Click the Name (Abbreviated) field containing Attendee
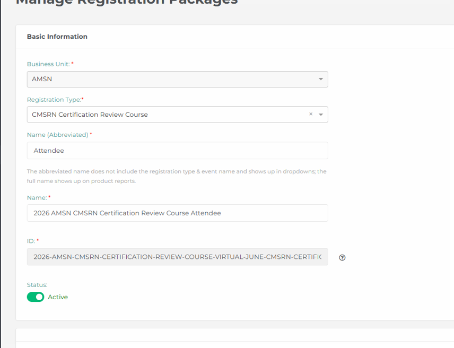The width and height of the screenshot is (454, 348). coord(177,150)
